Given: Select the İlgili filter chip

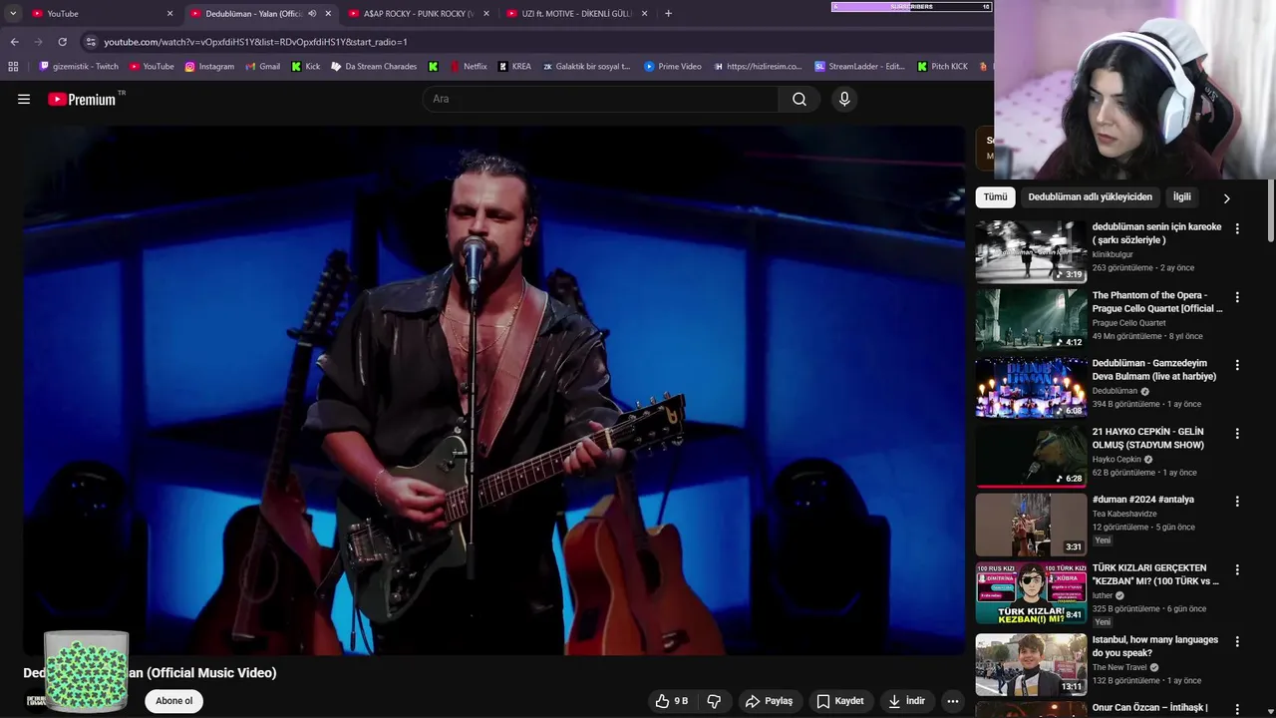Looking at the screenshot, I should coord(1182,197).
